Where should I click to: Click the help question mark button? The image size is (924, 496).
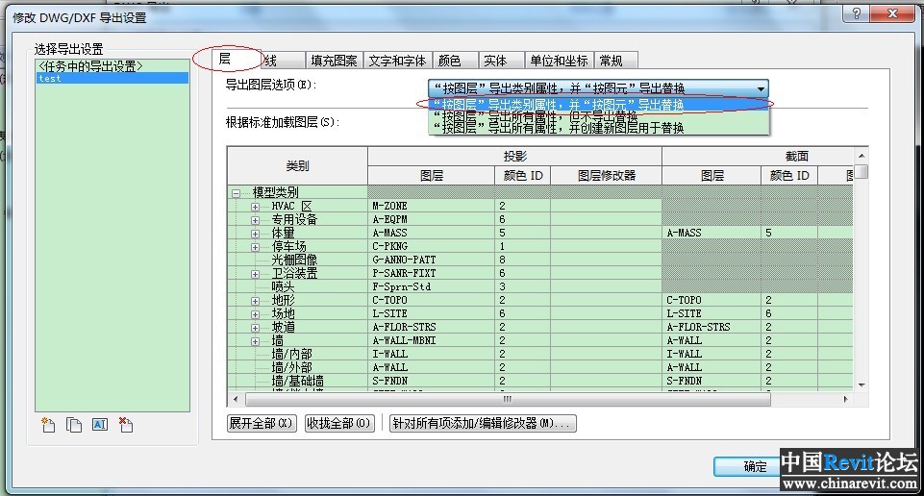pyautogui.click(x=857, y=13)
